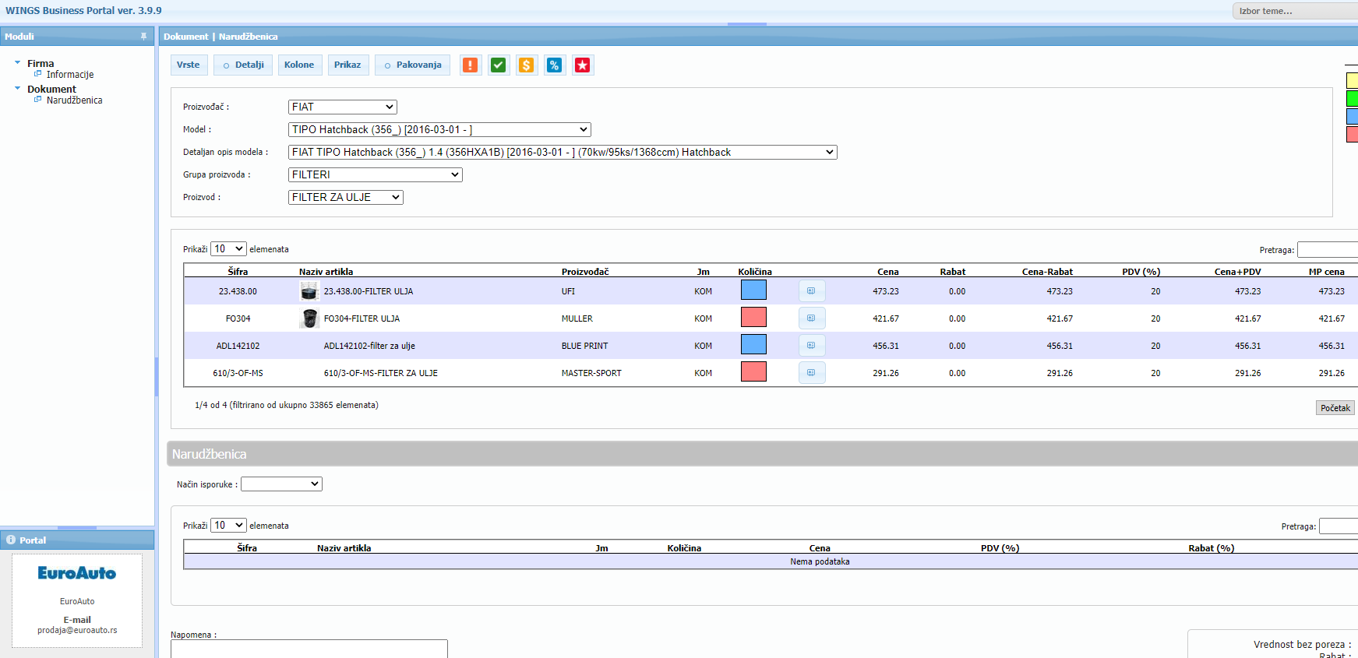Click the Narudžbenica section header bar
This screenshot has height=658, width=1358.
(x=763, y=454)
